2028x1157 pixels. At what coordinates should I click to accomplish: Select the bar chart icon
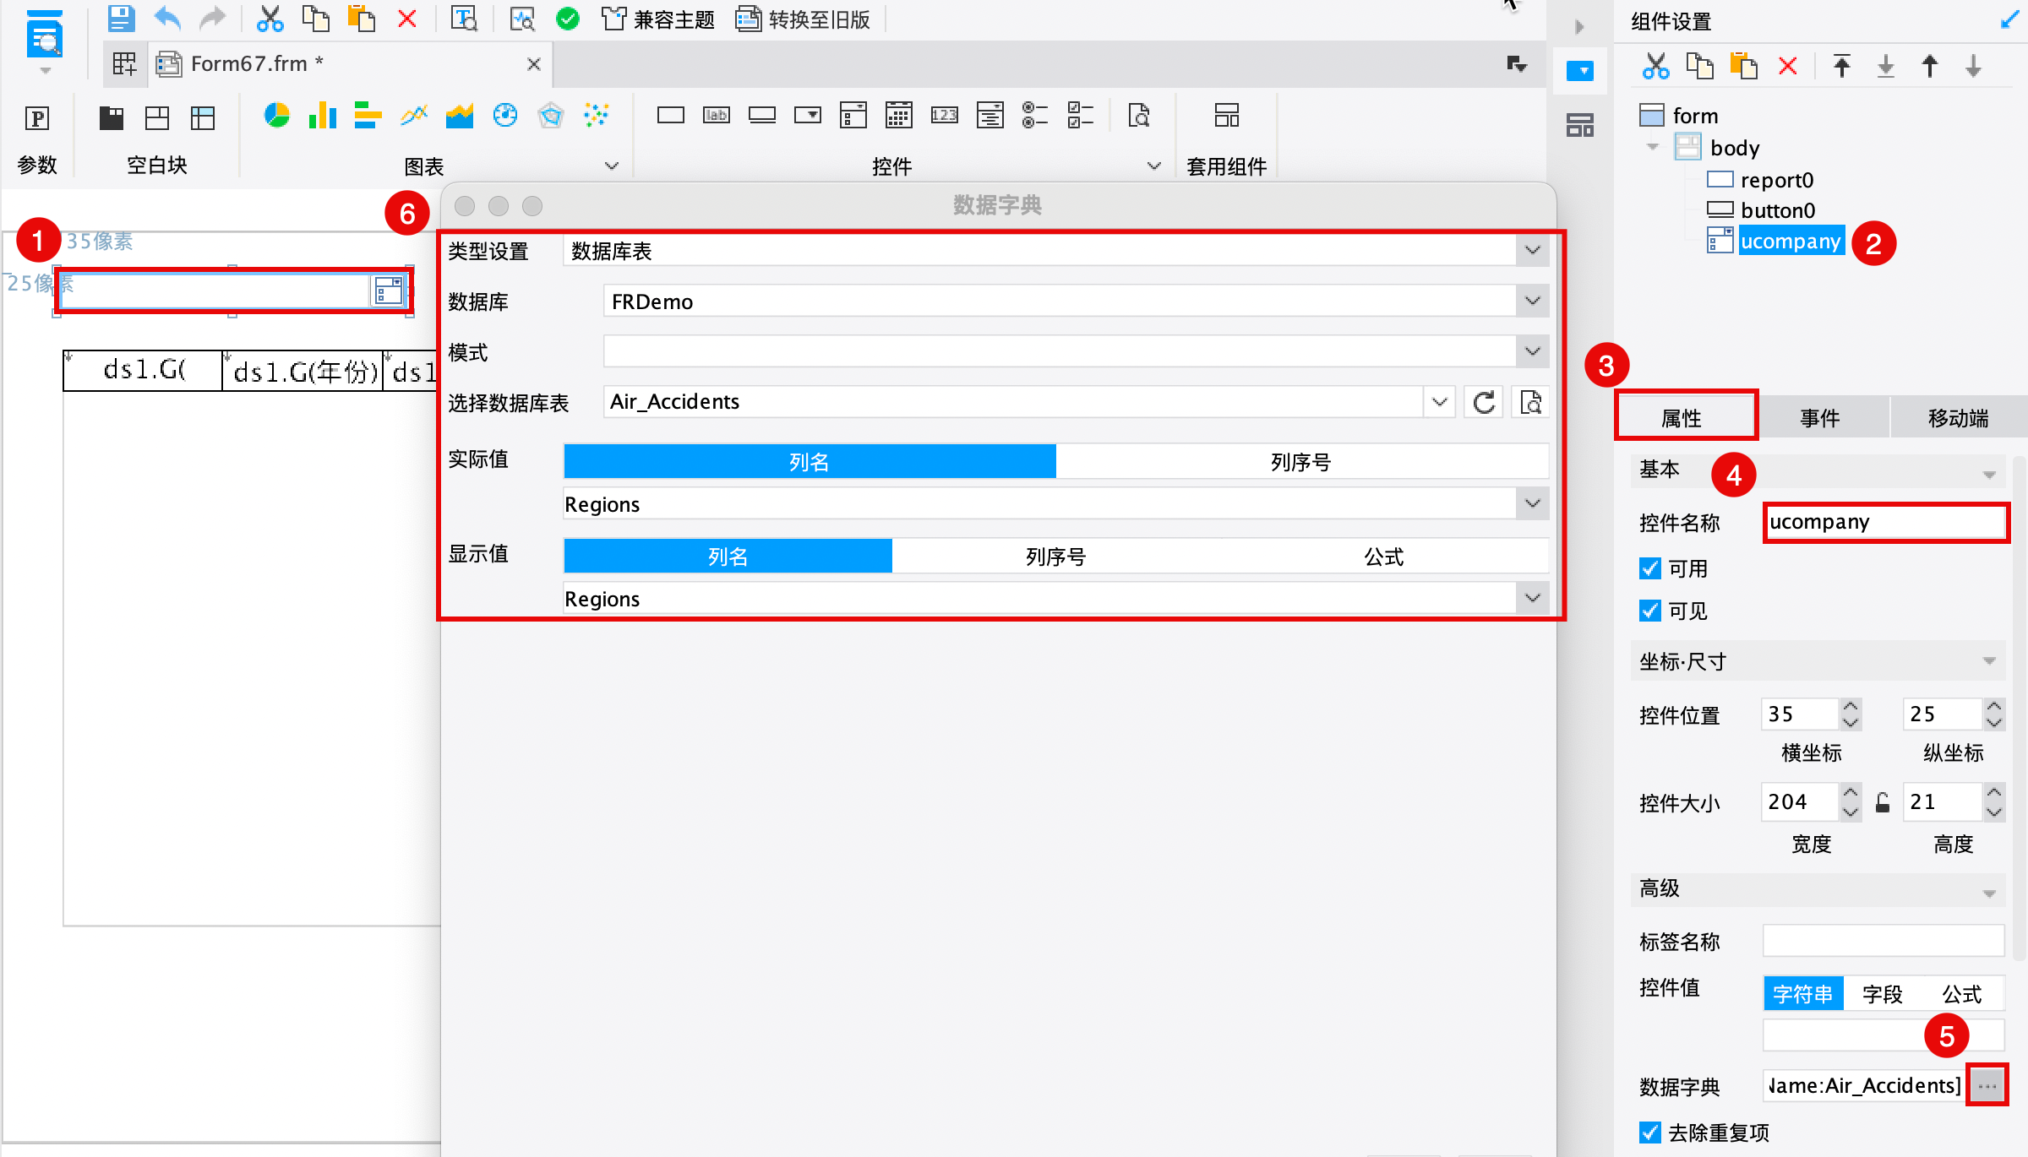coord(322,116)
